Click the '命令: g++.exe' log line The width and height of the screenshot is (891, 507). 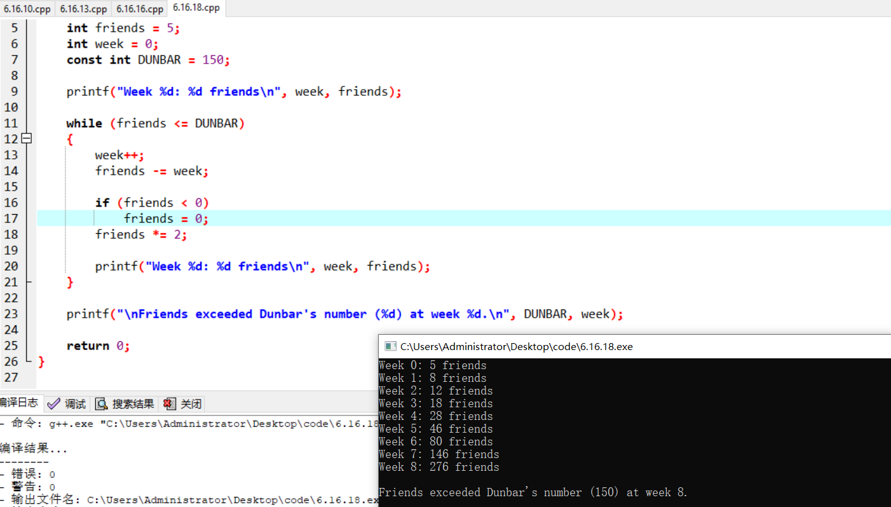click(189, 424)
